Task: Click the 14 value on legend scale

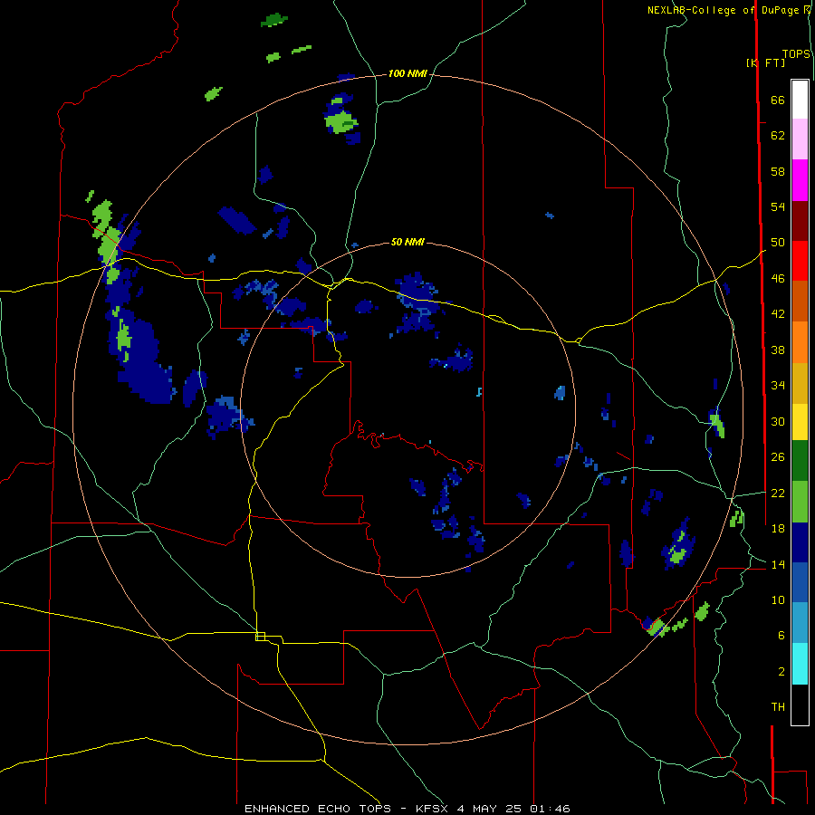Action: click(778, 564)
